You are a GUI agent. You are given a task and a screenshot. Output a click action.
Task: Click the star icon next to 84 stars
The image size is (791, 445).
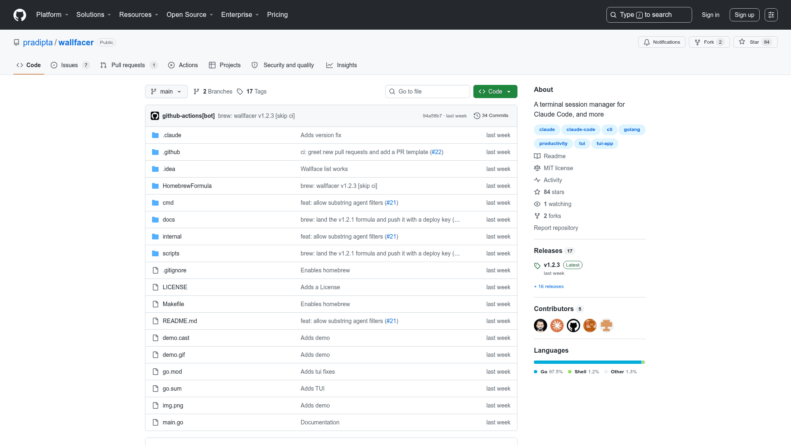tap(537, 192)
